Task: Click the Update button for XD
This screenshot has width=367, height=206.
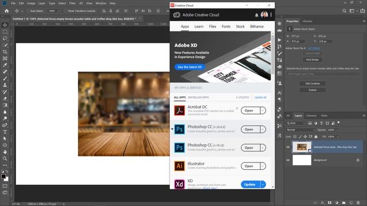Action: [250, 184]
